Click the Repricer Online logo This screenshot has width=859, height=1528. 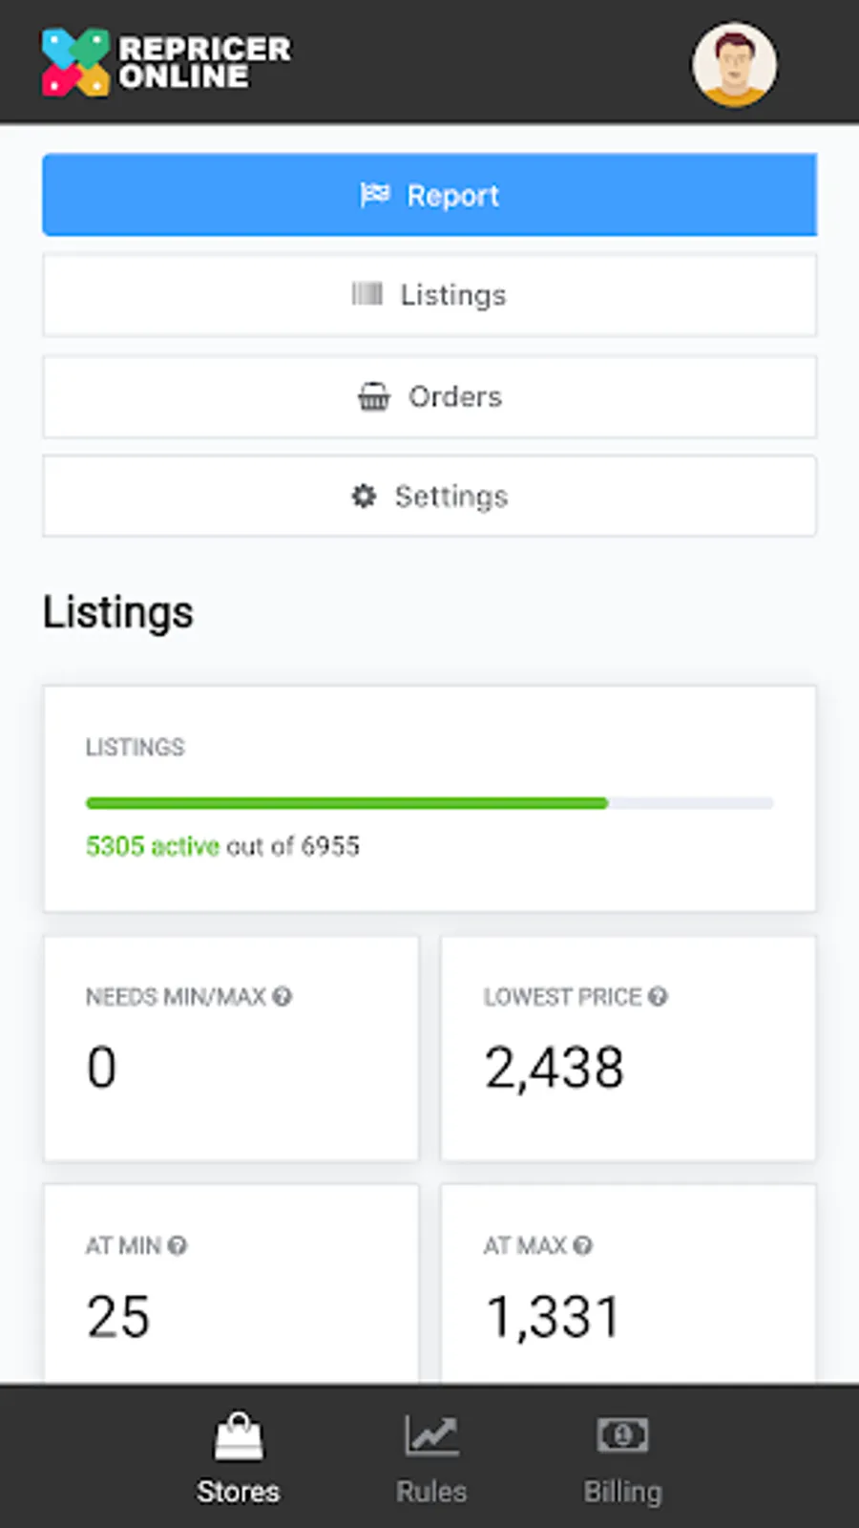pos(166,63)
